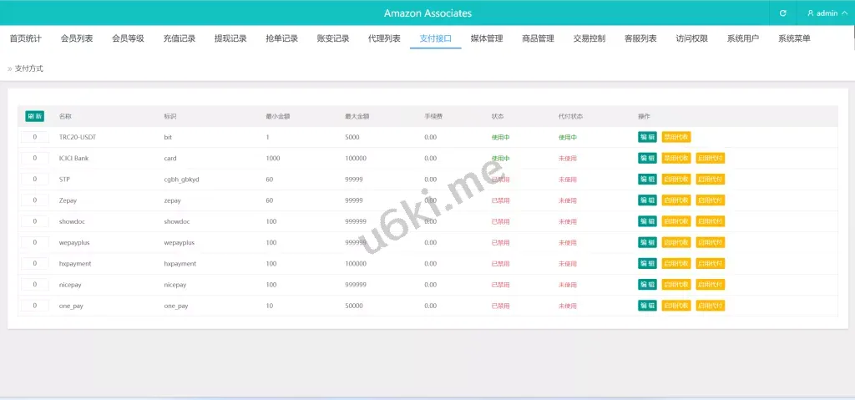This screenshot has height=400, width=855.
Task: Open the admin user dropdown menu
Action: coord(826,13)
